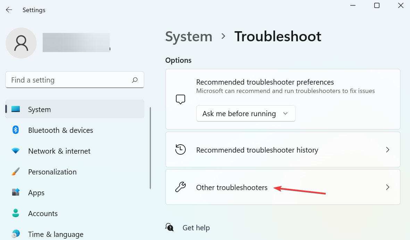Open the 'Ask me before running' dropdown
Viewport: 410px width, 240px height.
coord(246,114)
